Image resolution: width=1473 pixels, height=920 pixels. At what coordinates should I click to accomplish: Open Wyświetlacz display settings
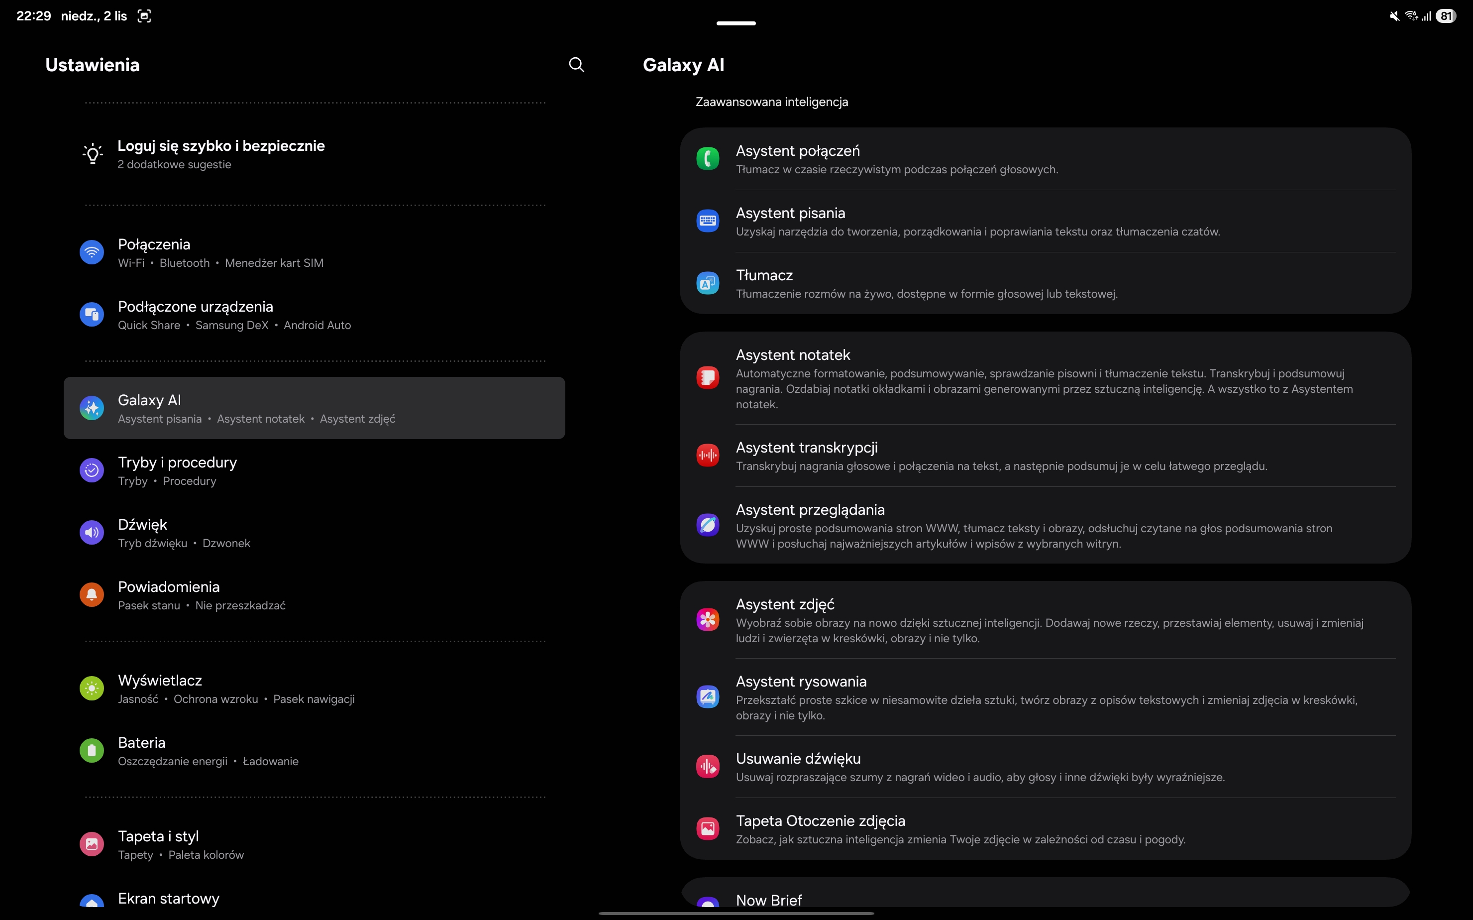(159, 688)
